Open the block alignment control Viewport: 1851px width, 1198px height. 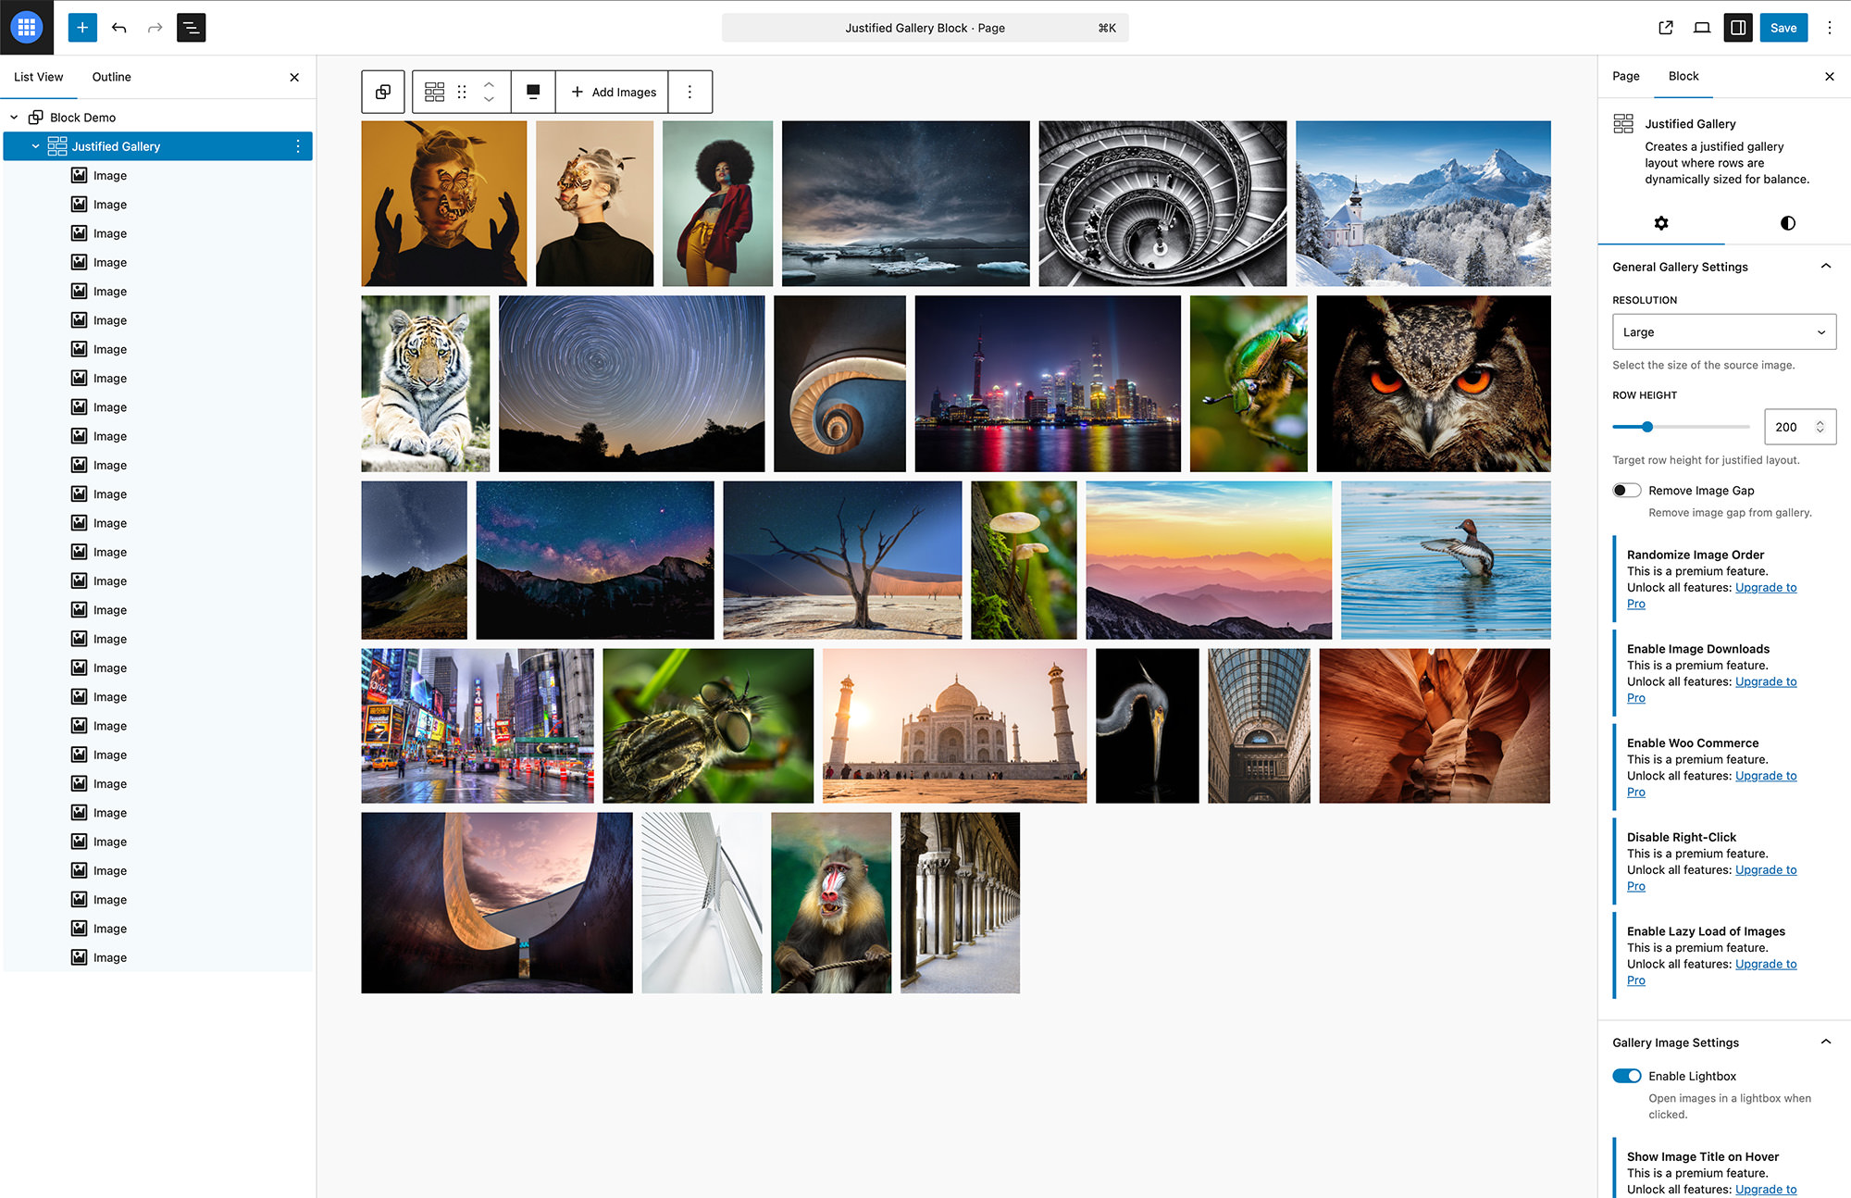tap(533, 92)
